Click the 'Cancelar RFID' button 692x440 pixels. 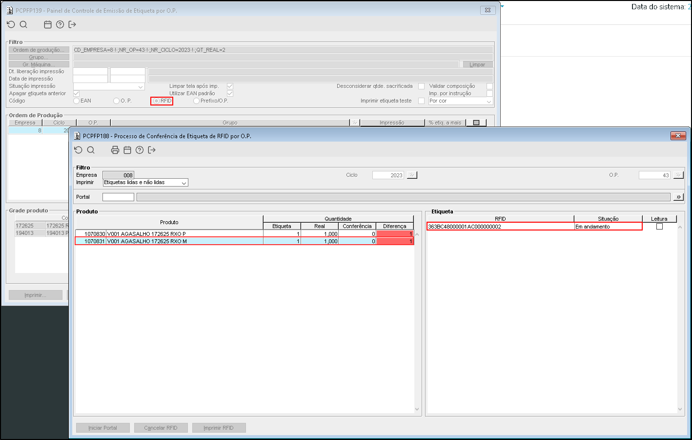161,428
